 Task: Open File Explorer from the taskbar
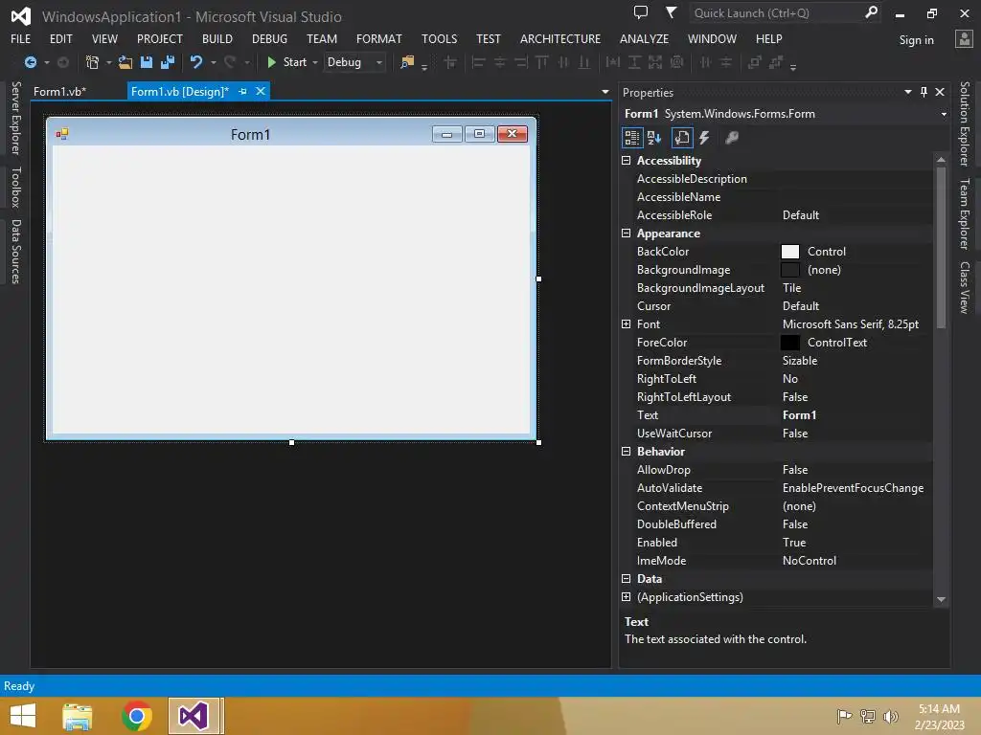pyautogui.click(x=78, y=716)
